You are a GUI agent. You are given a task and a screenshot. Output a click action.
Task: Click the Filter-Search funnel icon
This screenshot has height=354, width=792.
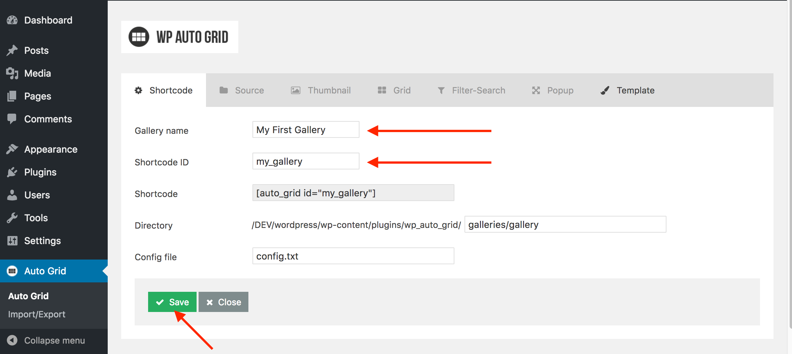(x=441, y=90)
